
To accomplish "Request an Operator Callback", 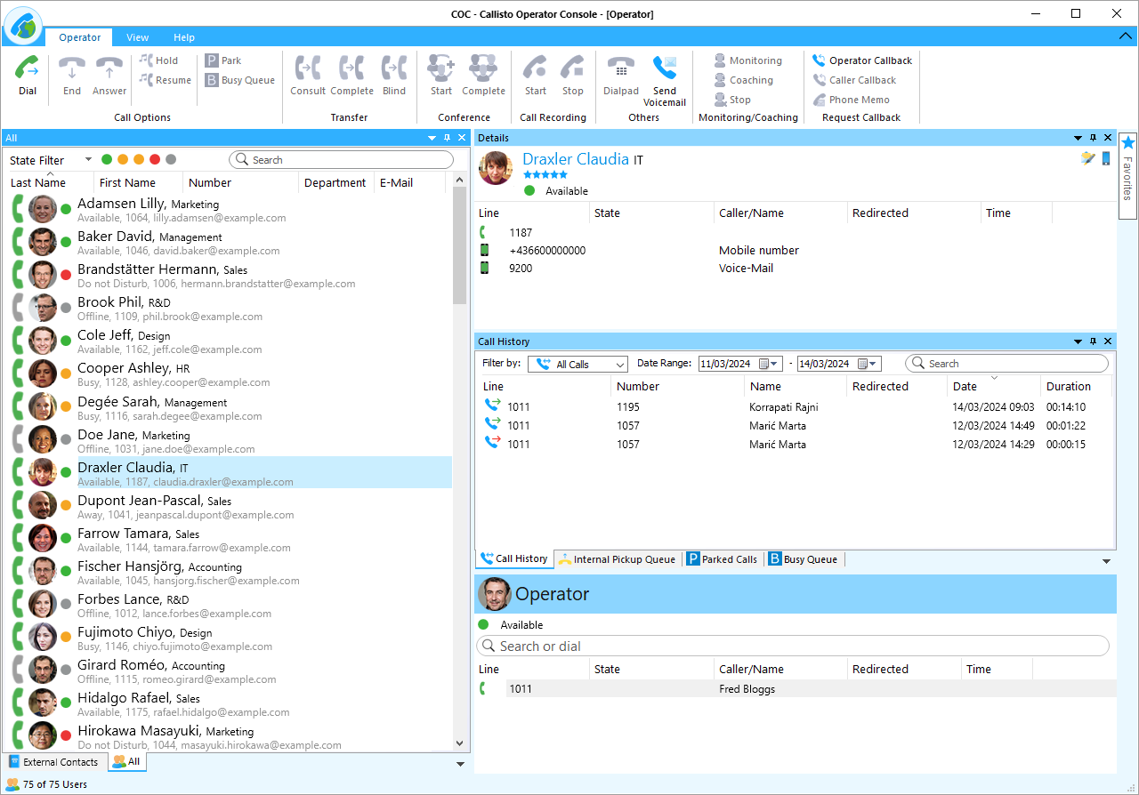I will click(862, 60).
